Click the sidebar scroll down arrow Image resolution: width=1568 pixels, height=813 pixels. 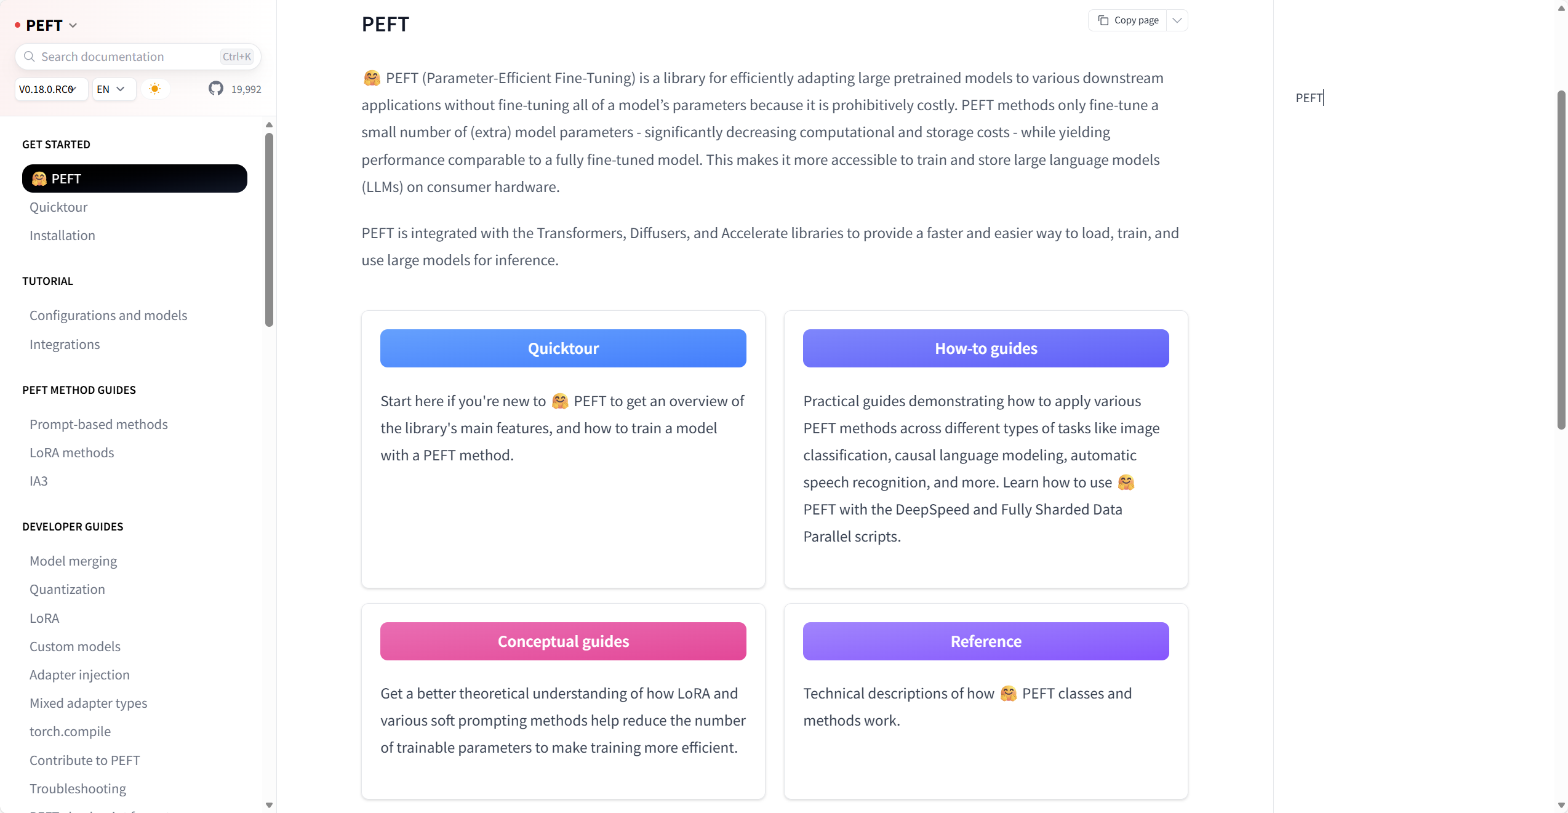tap(269, 805)
